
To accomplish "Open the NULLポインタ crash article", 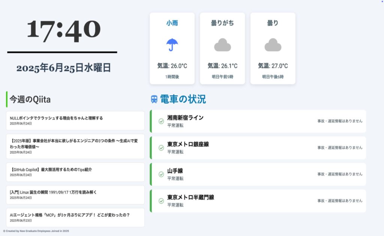I will [x=75, y=120].
